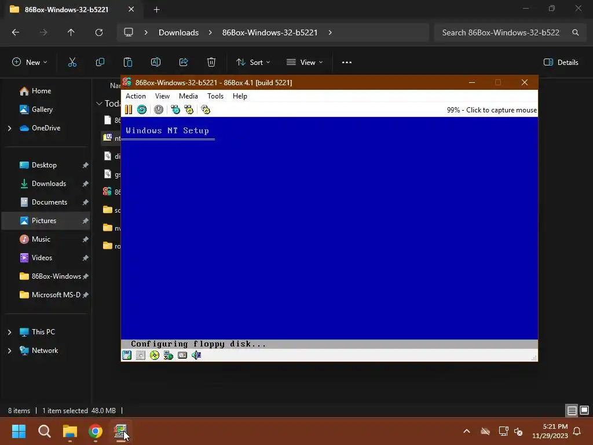This screenshot has width=593, height=445.
Task: Open the New dropdown in File Explorer
Action: [30, 63]
